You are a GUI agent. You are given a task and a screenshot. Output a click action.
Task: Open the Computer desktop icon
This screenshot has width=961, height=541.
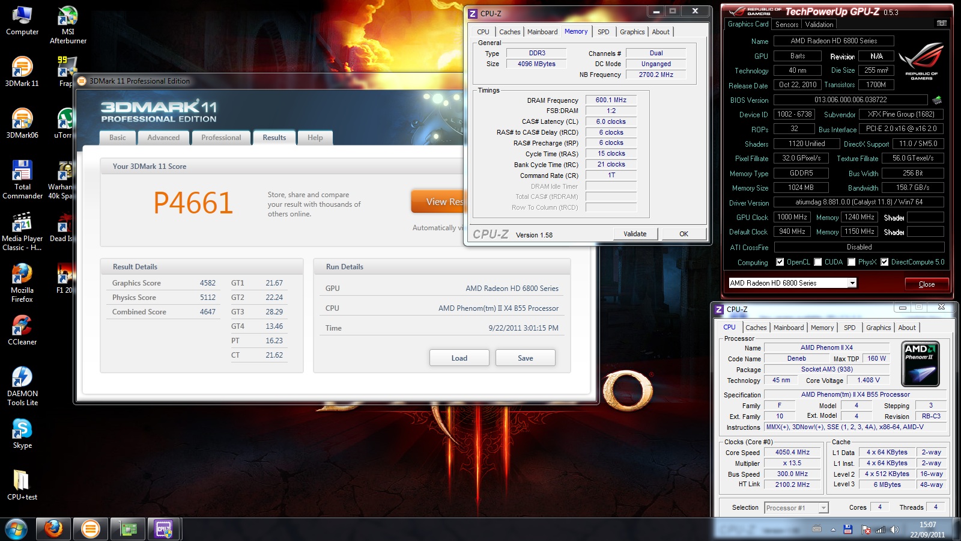coord(22,21)
